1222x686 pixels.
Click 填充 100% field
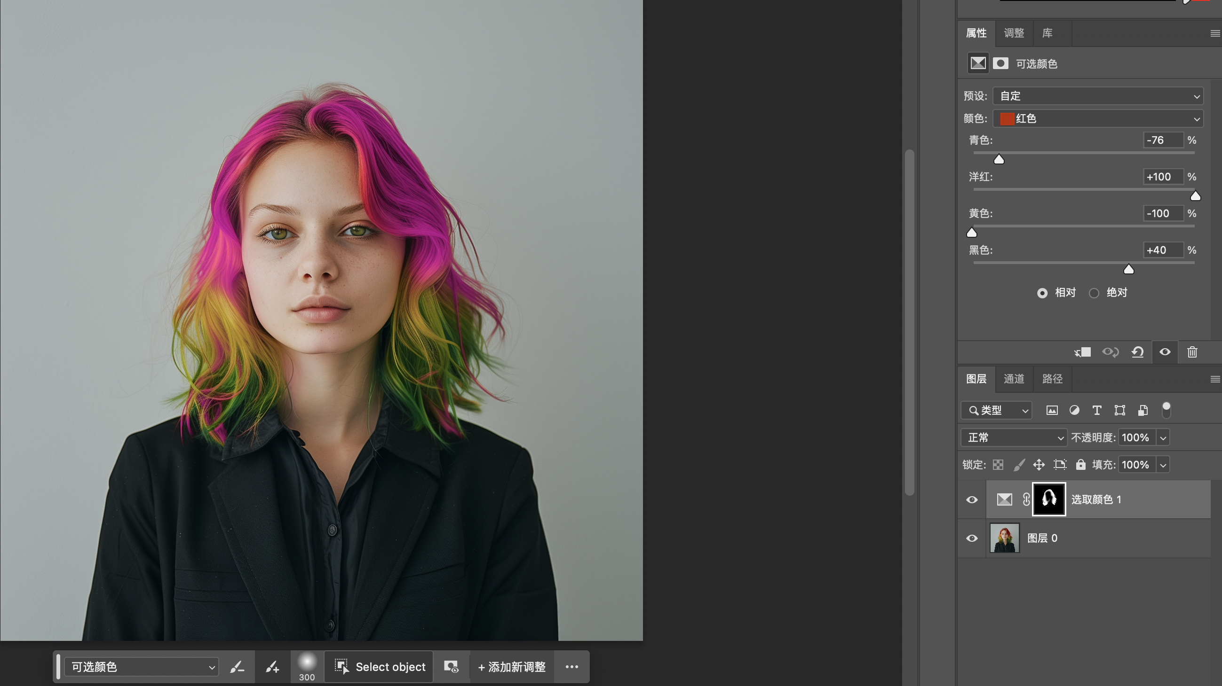1137,465
